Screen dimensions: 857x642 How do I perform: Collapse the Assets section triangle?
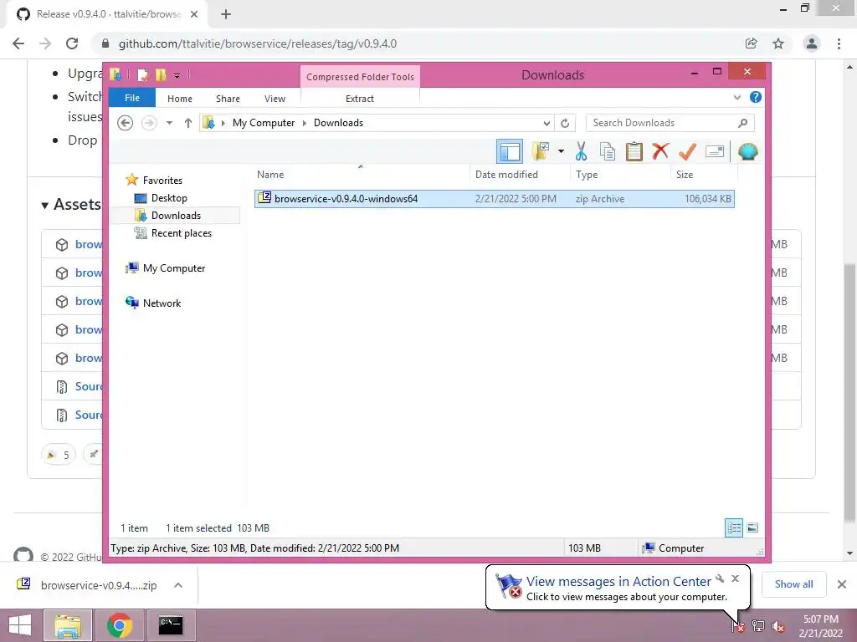click(x=45, y=206)
